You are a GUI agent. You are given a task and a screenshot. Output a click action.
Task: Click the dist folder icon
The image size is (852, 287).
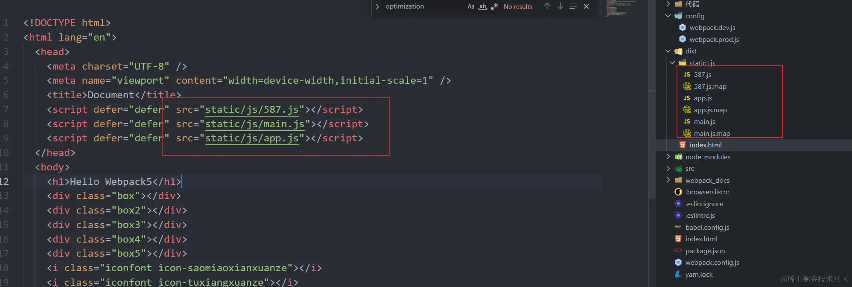pyautogui.click(x=678, y=51)
